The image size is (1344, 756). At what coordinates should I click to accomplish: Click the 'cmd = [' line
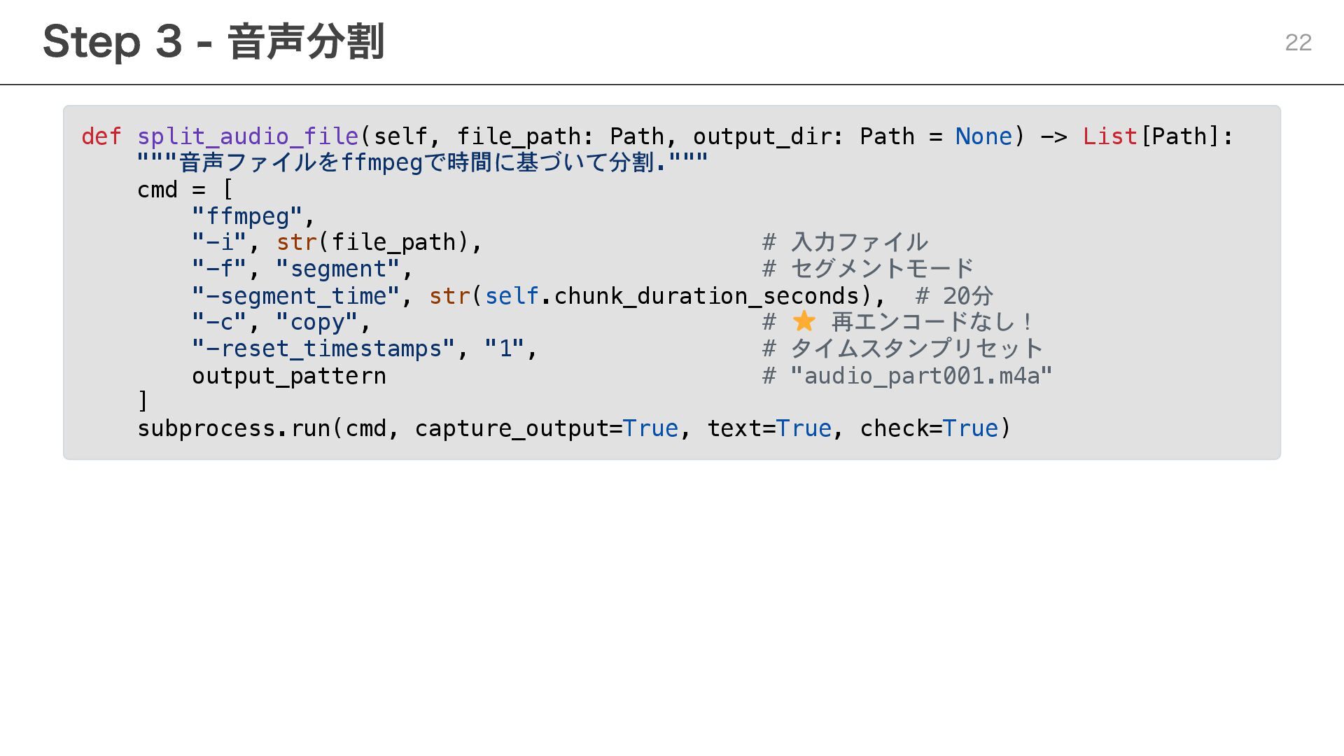(184, 190)
